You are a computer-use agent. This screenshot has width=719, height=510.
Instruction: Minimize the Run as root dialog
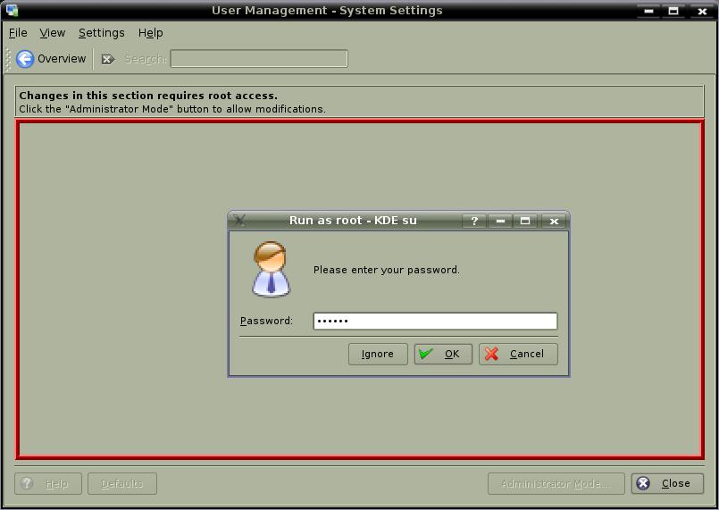(500, 221)
